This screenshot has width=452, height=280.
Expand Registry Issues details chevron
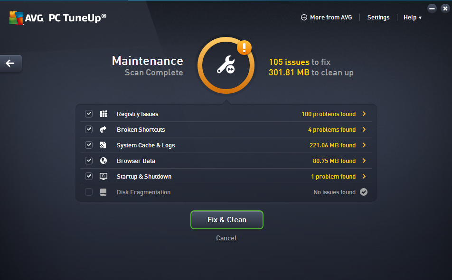click(x=364, y=114)
